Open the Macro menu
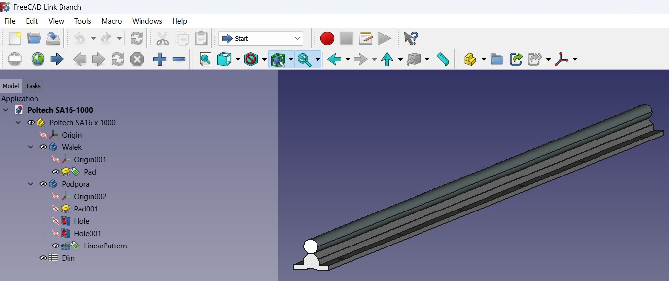 tap(112, 21)
